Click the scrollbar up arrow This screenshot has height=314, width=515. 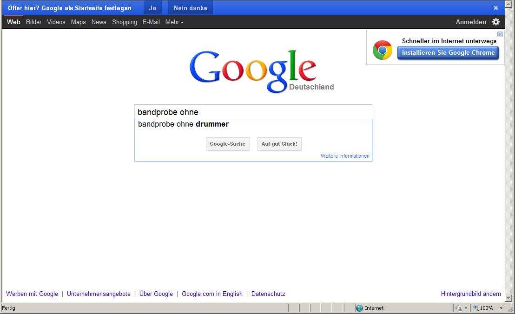(508, 4)
